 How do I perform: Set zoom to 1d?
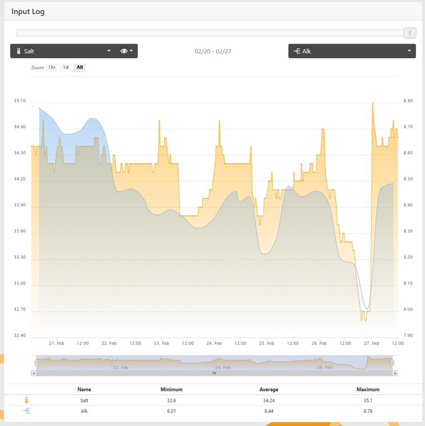click(x=66, y=67)
